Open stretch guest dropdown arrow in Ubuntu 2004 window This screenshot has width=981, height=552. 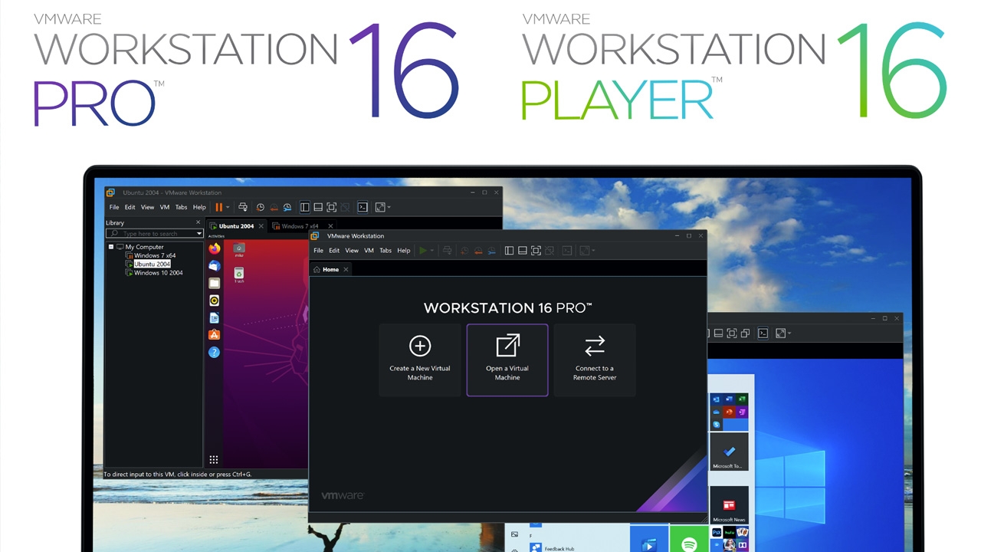[389, 207]
